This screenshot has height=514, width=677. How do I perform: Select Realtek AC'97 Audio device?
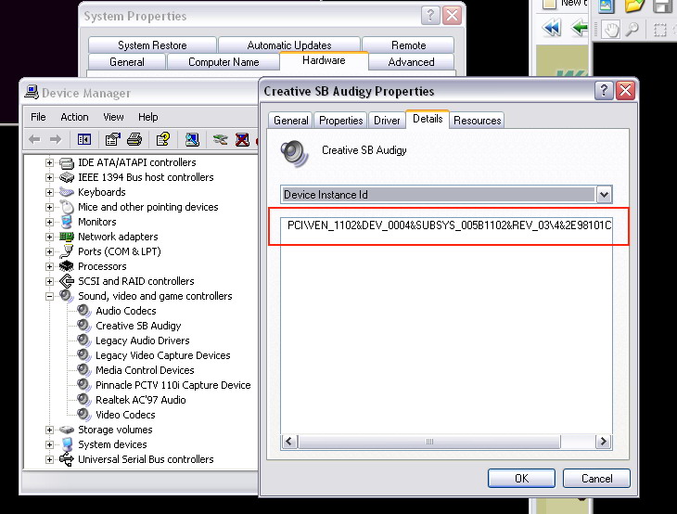click(x=141, y=400)
